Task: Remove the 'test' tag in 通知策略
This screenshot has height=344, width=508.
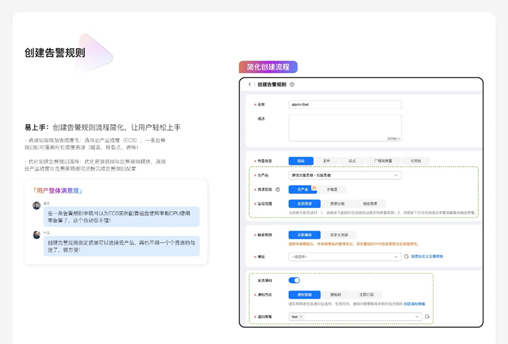Action: [301, 317]
